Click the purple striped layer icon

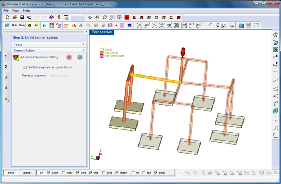pos(122,25)
